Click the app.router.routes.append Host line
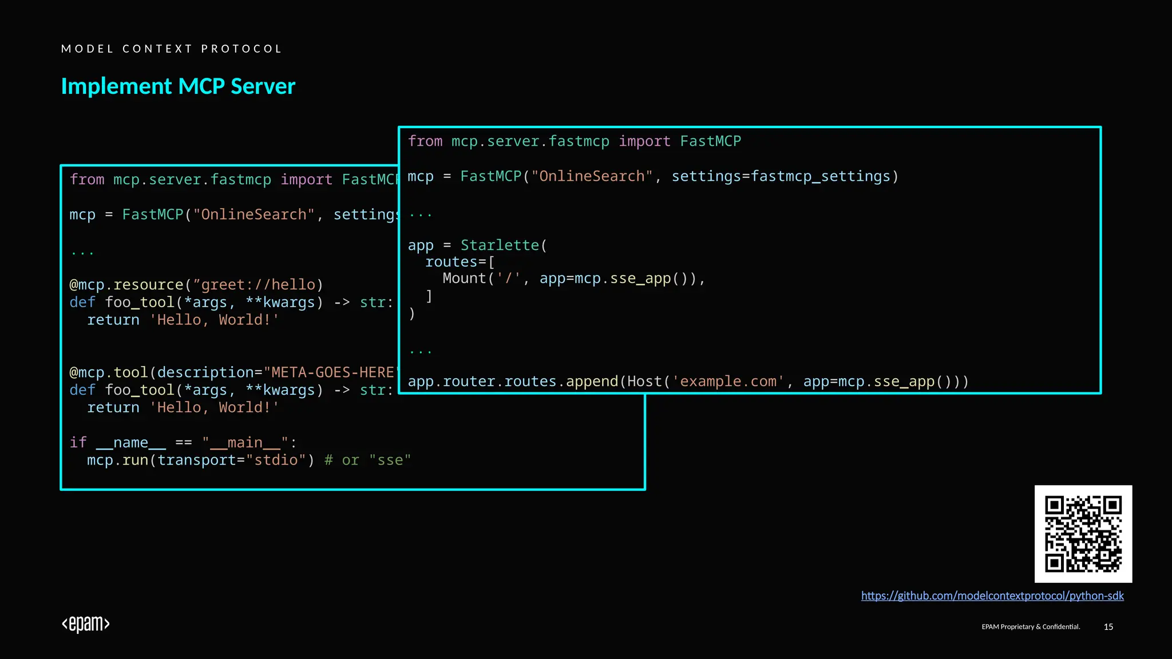 point(688,382)
